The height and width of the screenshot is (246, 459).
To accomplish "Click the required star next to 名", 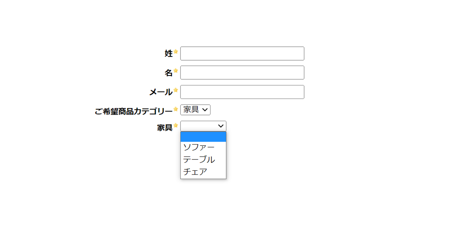I will [x=176, y=71].
